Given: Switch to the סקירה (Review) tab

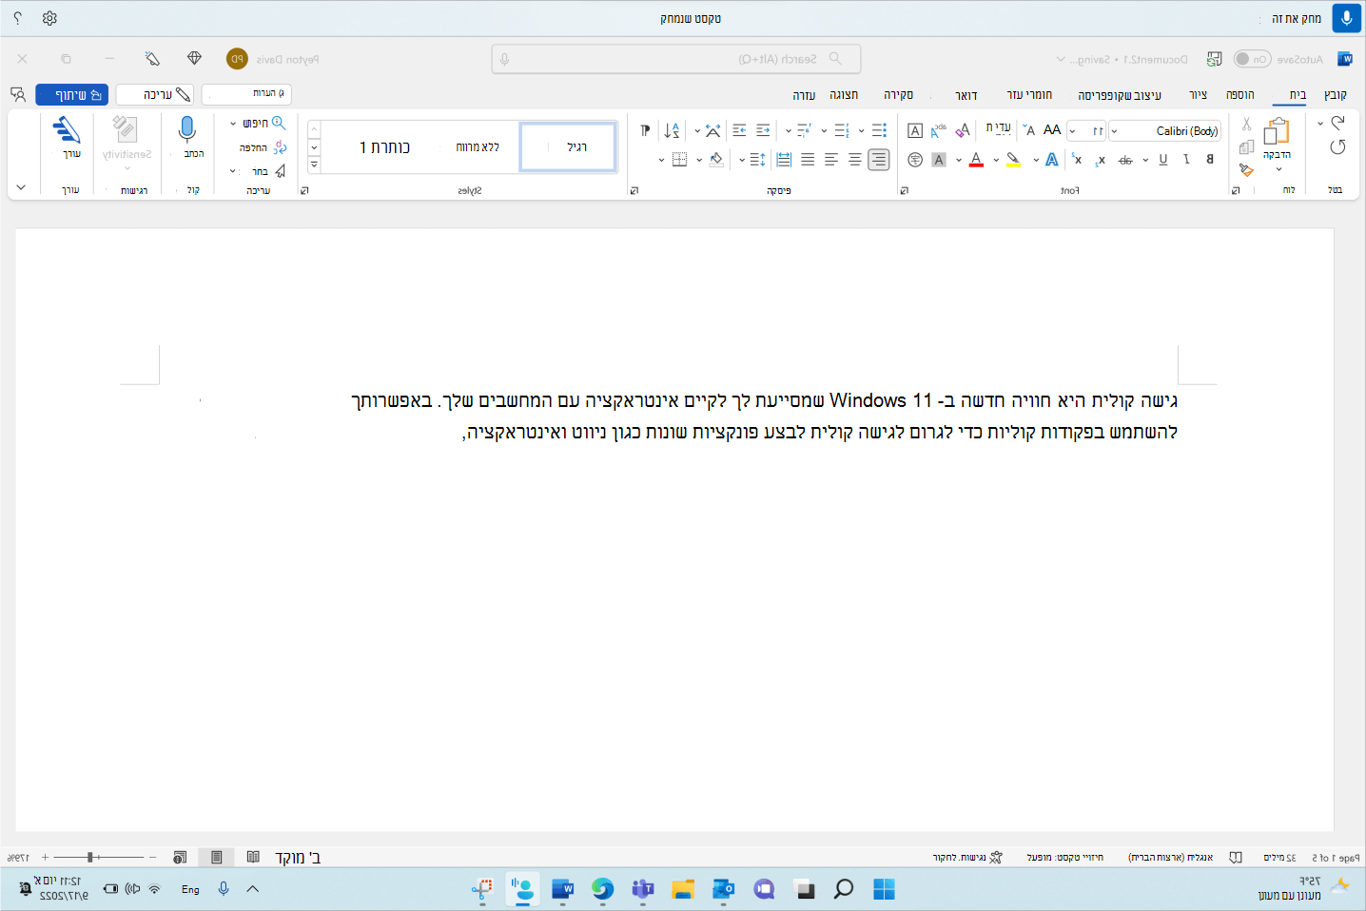Looking at the screenshot, I should pyautogui.click(x=898, y=95).
